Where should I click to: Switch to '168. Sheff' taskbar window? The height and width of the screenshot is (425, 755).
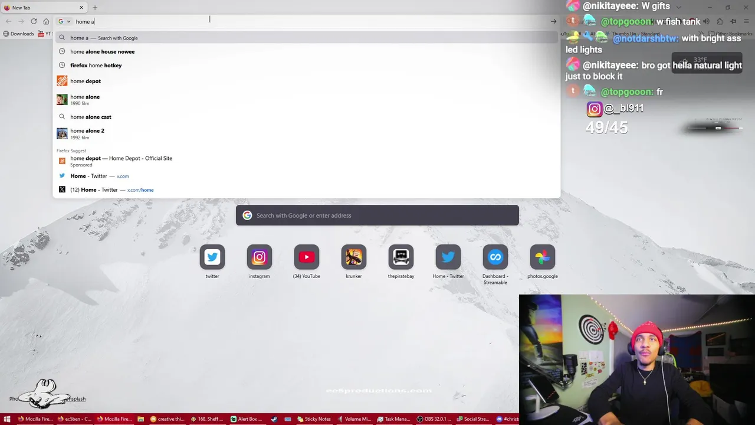click(207, 419)
